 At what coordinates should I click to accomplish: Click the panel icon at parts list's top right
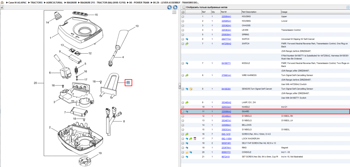(x=348, y=7)
